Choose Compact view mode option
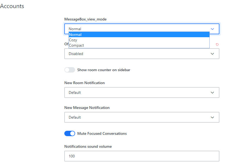This screenshot has height=165, width=244. (139, 45)
